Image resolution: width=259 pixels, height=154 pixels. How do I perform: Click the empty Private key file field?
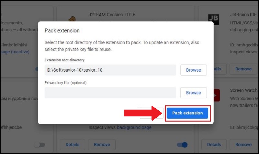coord(110,93)
